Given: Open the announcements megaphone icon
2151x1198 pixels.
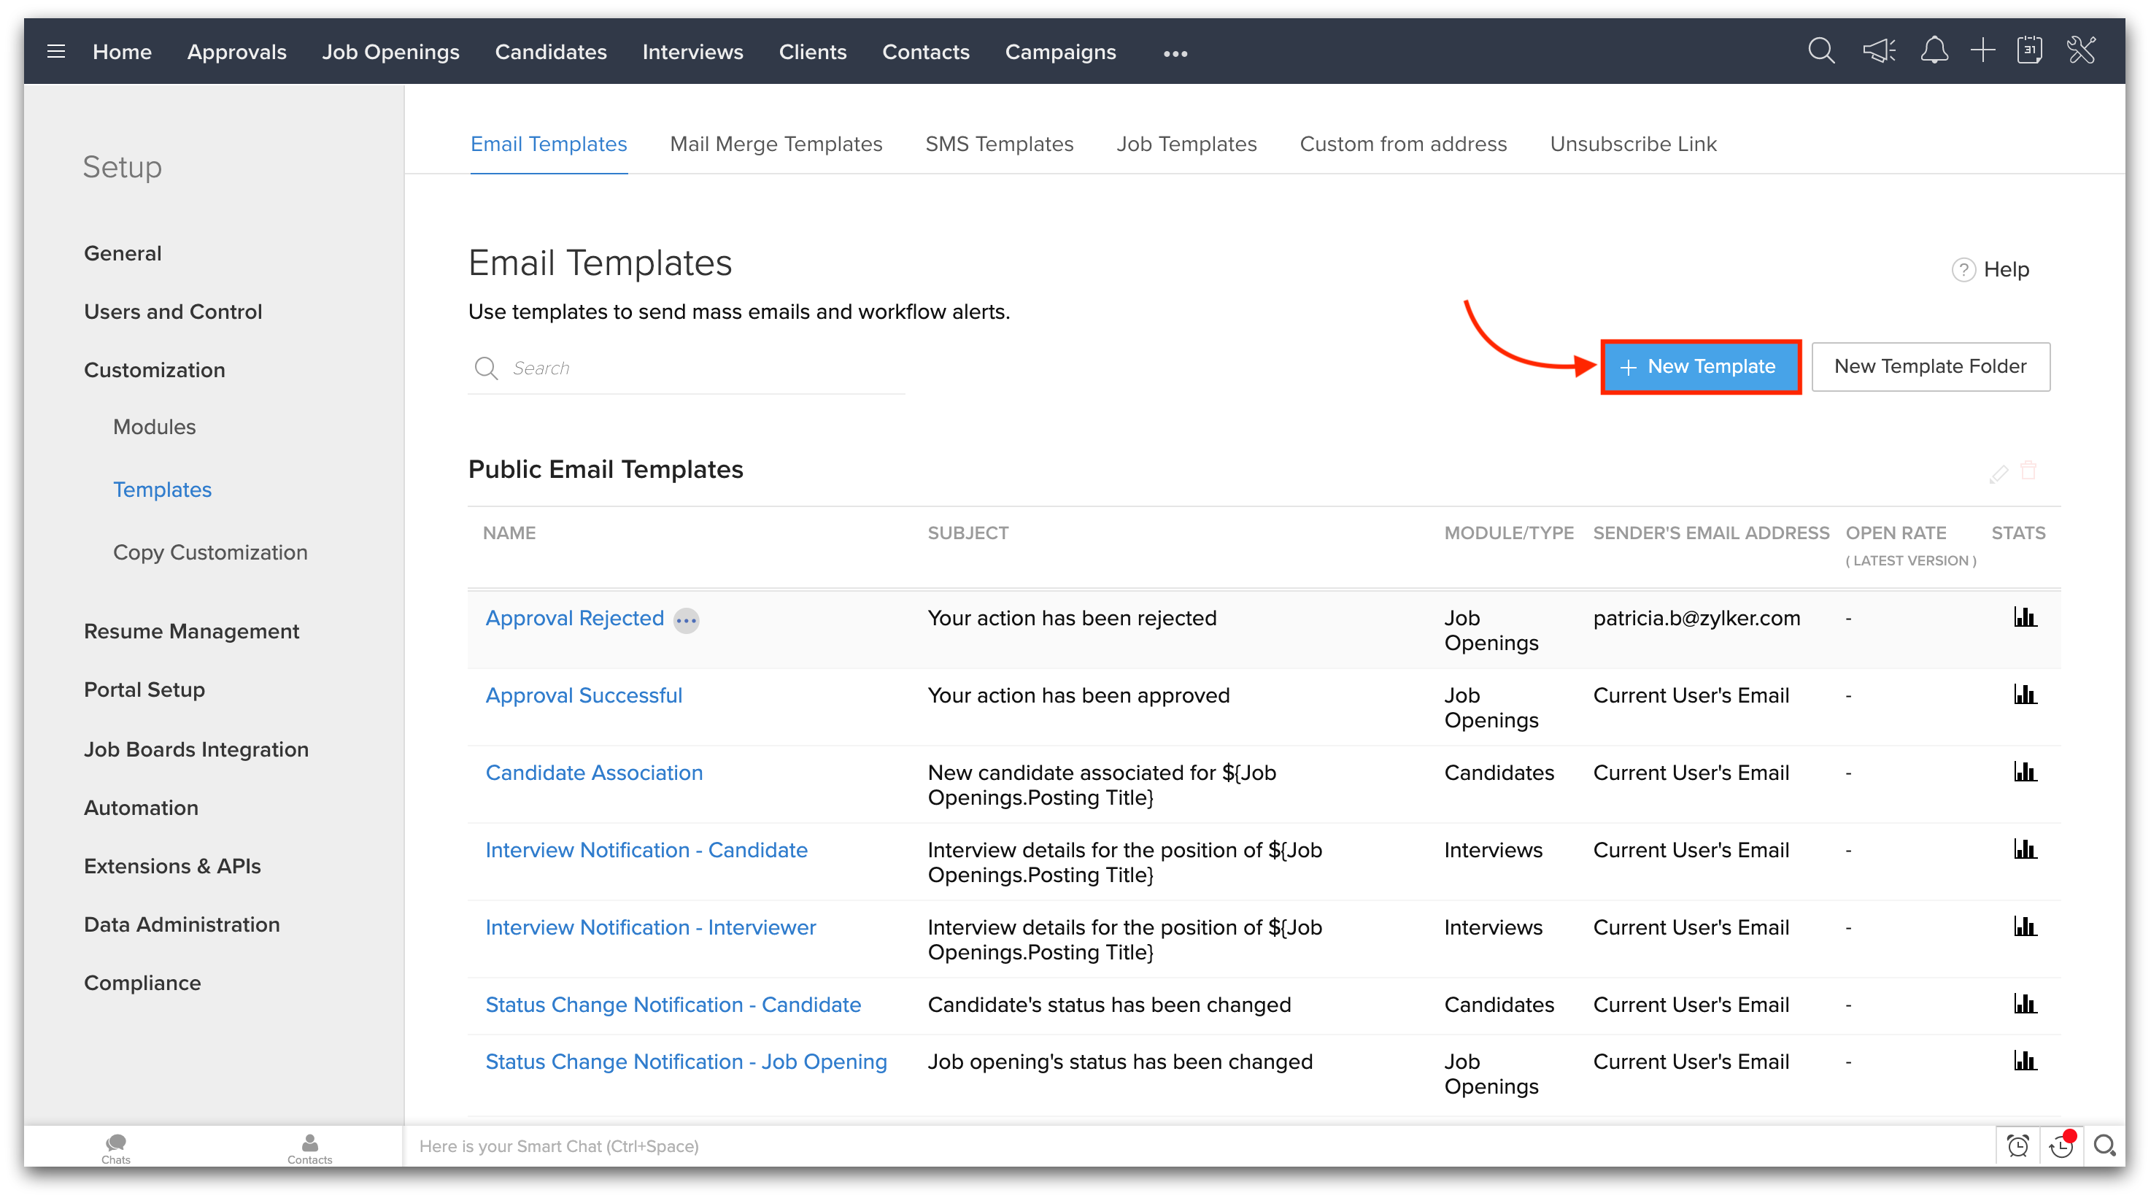Looking at the screenshot, I should click(1878, 52).
